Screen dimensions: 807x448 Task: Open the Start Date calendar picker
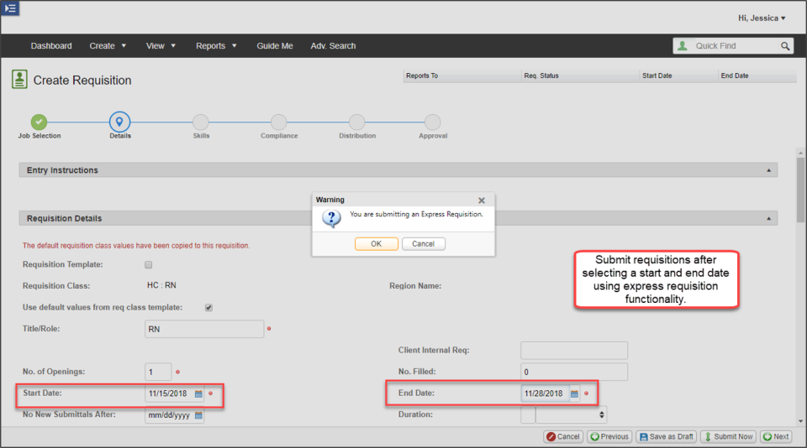[198, 393]
